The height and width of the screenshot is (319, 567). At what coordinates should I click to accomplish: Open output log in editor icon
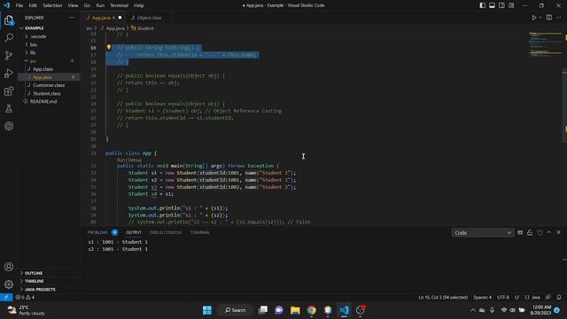[x=540, y=232]
